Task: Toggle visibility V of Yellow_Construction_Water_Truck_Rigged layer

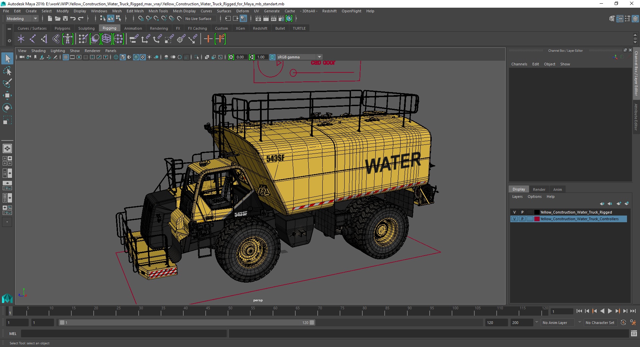Action: click(514, 212)
